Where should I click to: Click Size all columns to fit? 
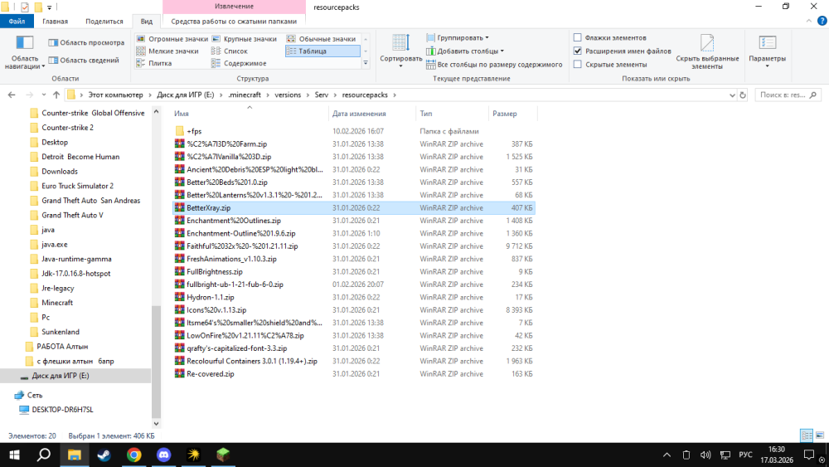[494, 65]
